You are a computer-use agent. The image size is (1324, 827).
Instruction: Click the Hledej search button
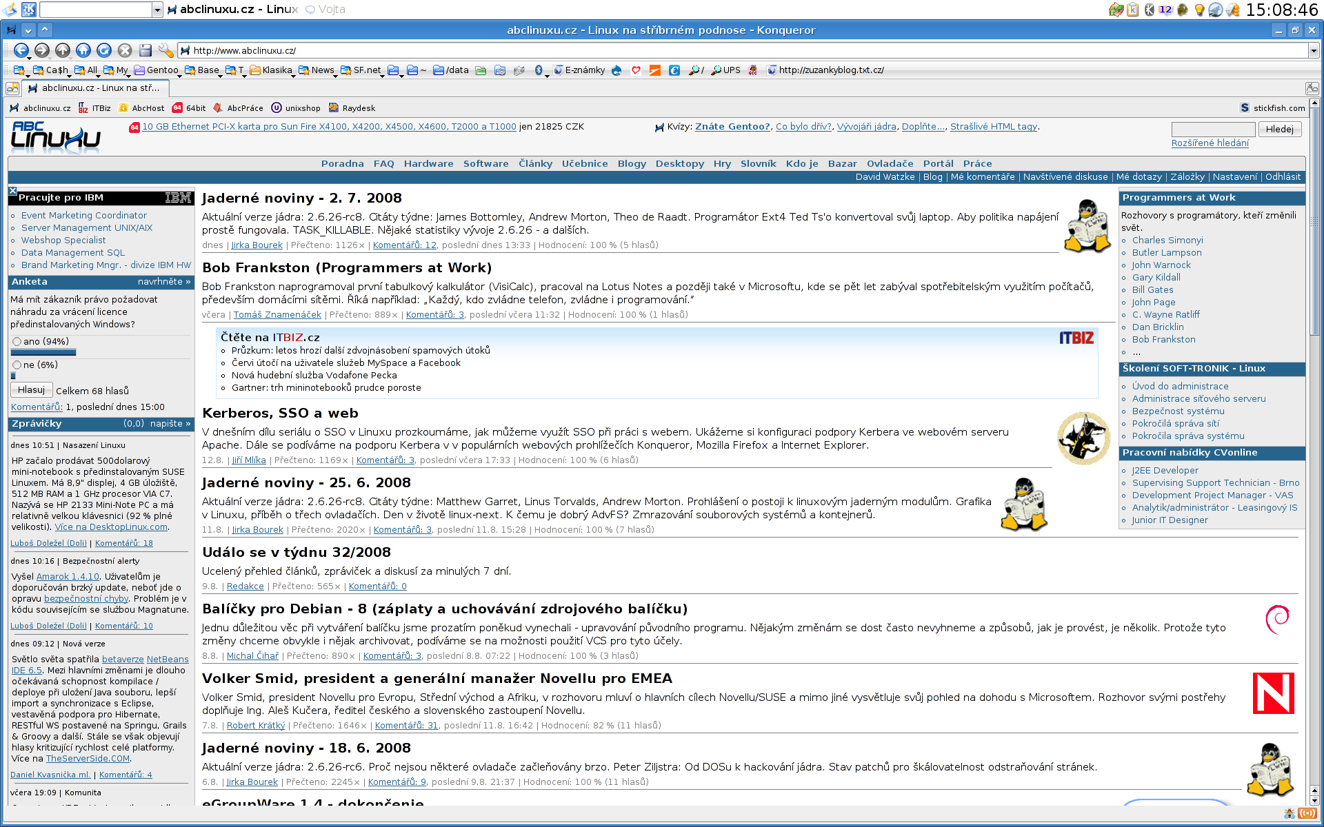(x=1280, y=130)
